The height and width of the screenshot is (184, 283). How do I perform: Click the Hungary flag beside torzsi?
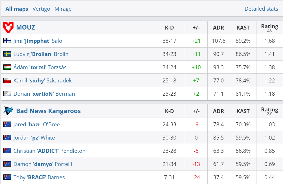click(x=7, y=67)
